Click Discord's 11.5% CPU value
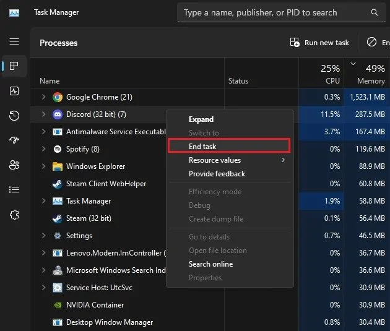This screenshot has height=331, width=390. tap(330, 114)
